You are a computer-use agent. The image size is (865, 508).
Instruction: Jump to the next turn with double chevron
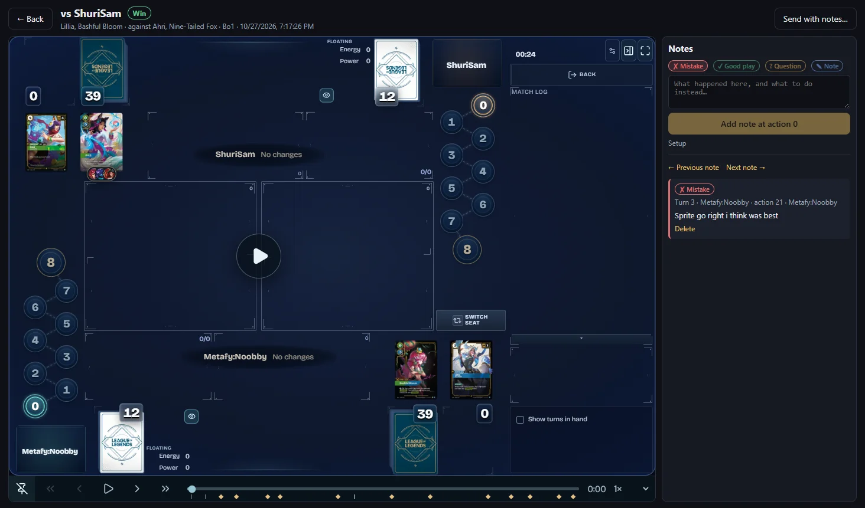(165, 489)
